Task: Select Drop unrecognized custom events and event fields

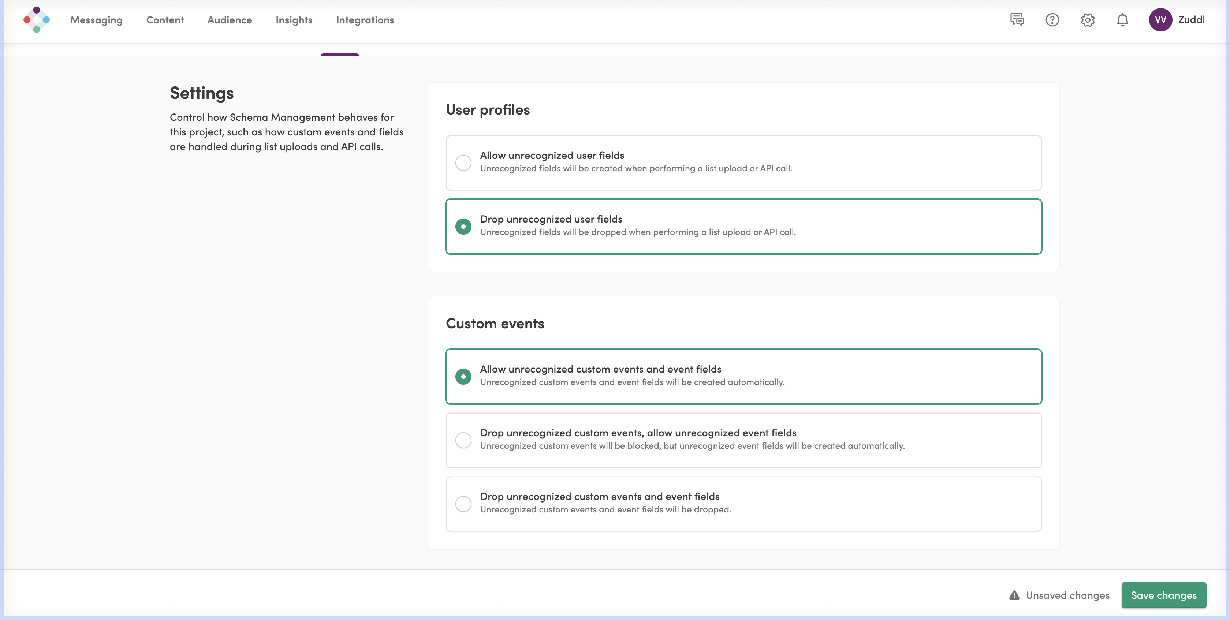Action: 463,504
